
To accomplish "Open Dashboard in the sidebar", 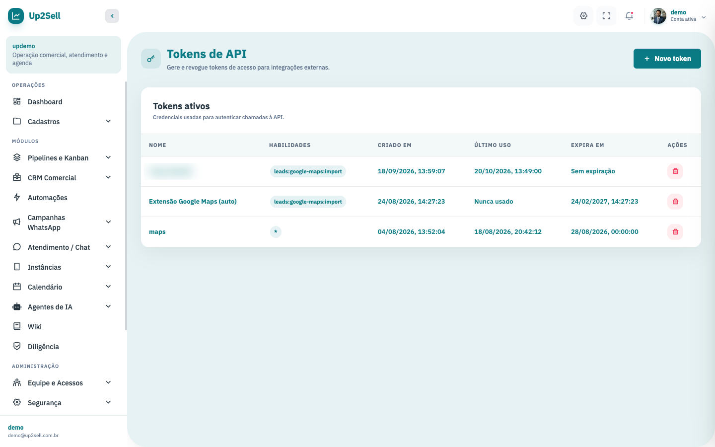I will [x=64, y=102].
